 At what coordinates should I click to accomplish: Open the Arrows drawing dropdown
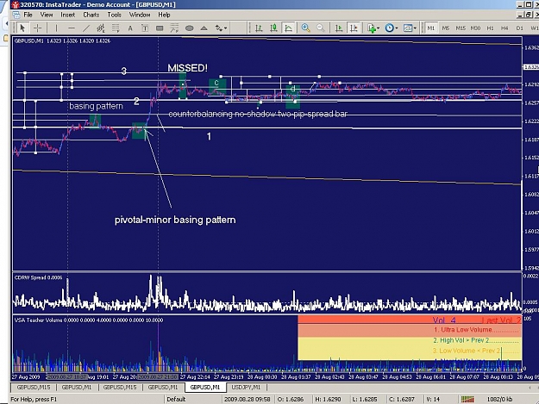(221, 28)
